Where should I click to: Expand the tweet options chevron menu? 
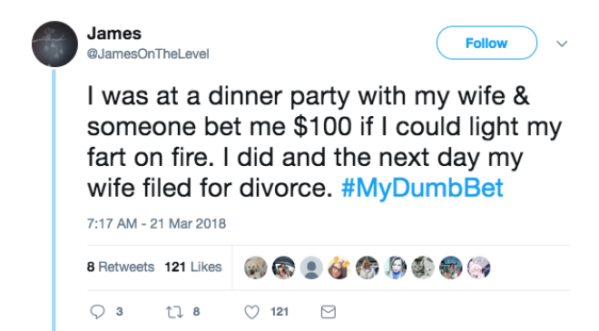tap(562, 44)
